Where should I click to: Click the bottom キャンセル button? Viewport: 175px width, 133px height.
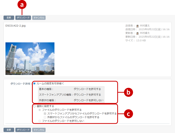(x=39, y=130)
